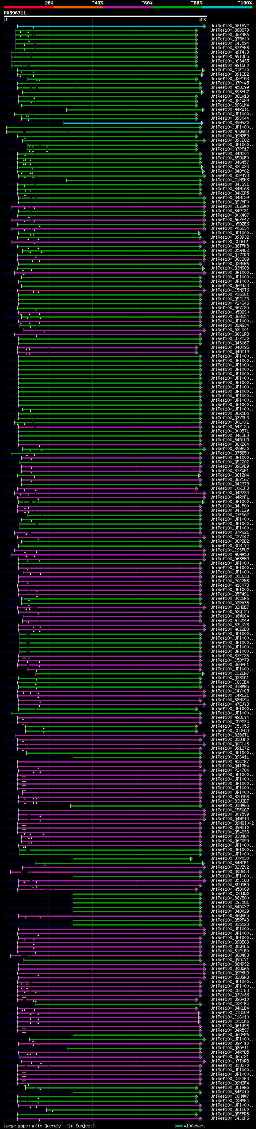The width and height of the screenshot is (256, 1129).
Task: Select the label UniRef100_Q6P4J3
Action: (x=230, y=286)
